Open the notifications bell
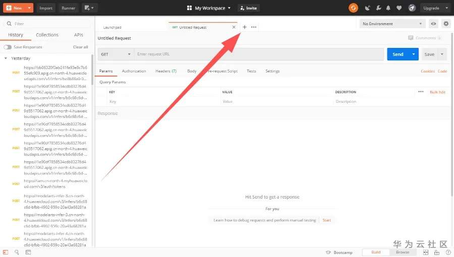The image size is (454, 257). tap(388, 8)
